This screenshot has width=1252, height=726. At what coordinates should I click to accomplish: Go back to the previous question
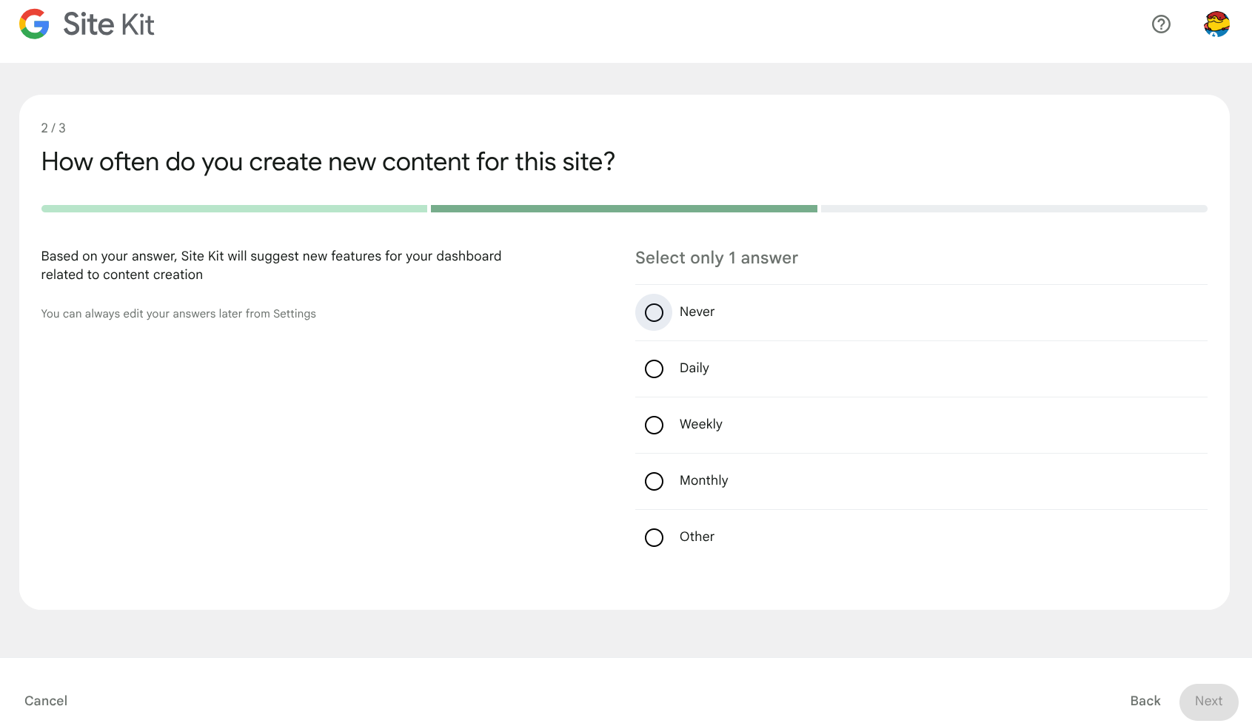click(x=1145, y=701)
